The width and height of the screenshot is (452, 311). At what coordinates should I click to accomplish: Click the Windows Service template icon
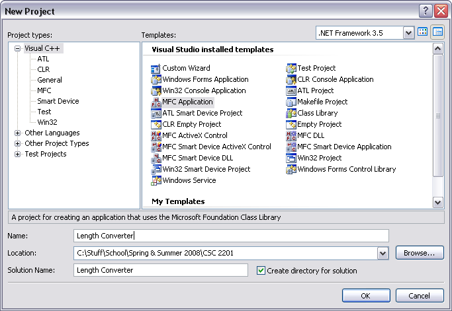(156, 180)
